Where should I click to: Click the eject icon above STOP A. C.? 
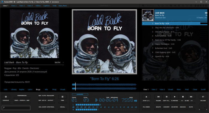[146, 97]
